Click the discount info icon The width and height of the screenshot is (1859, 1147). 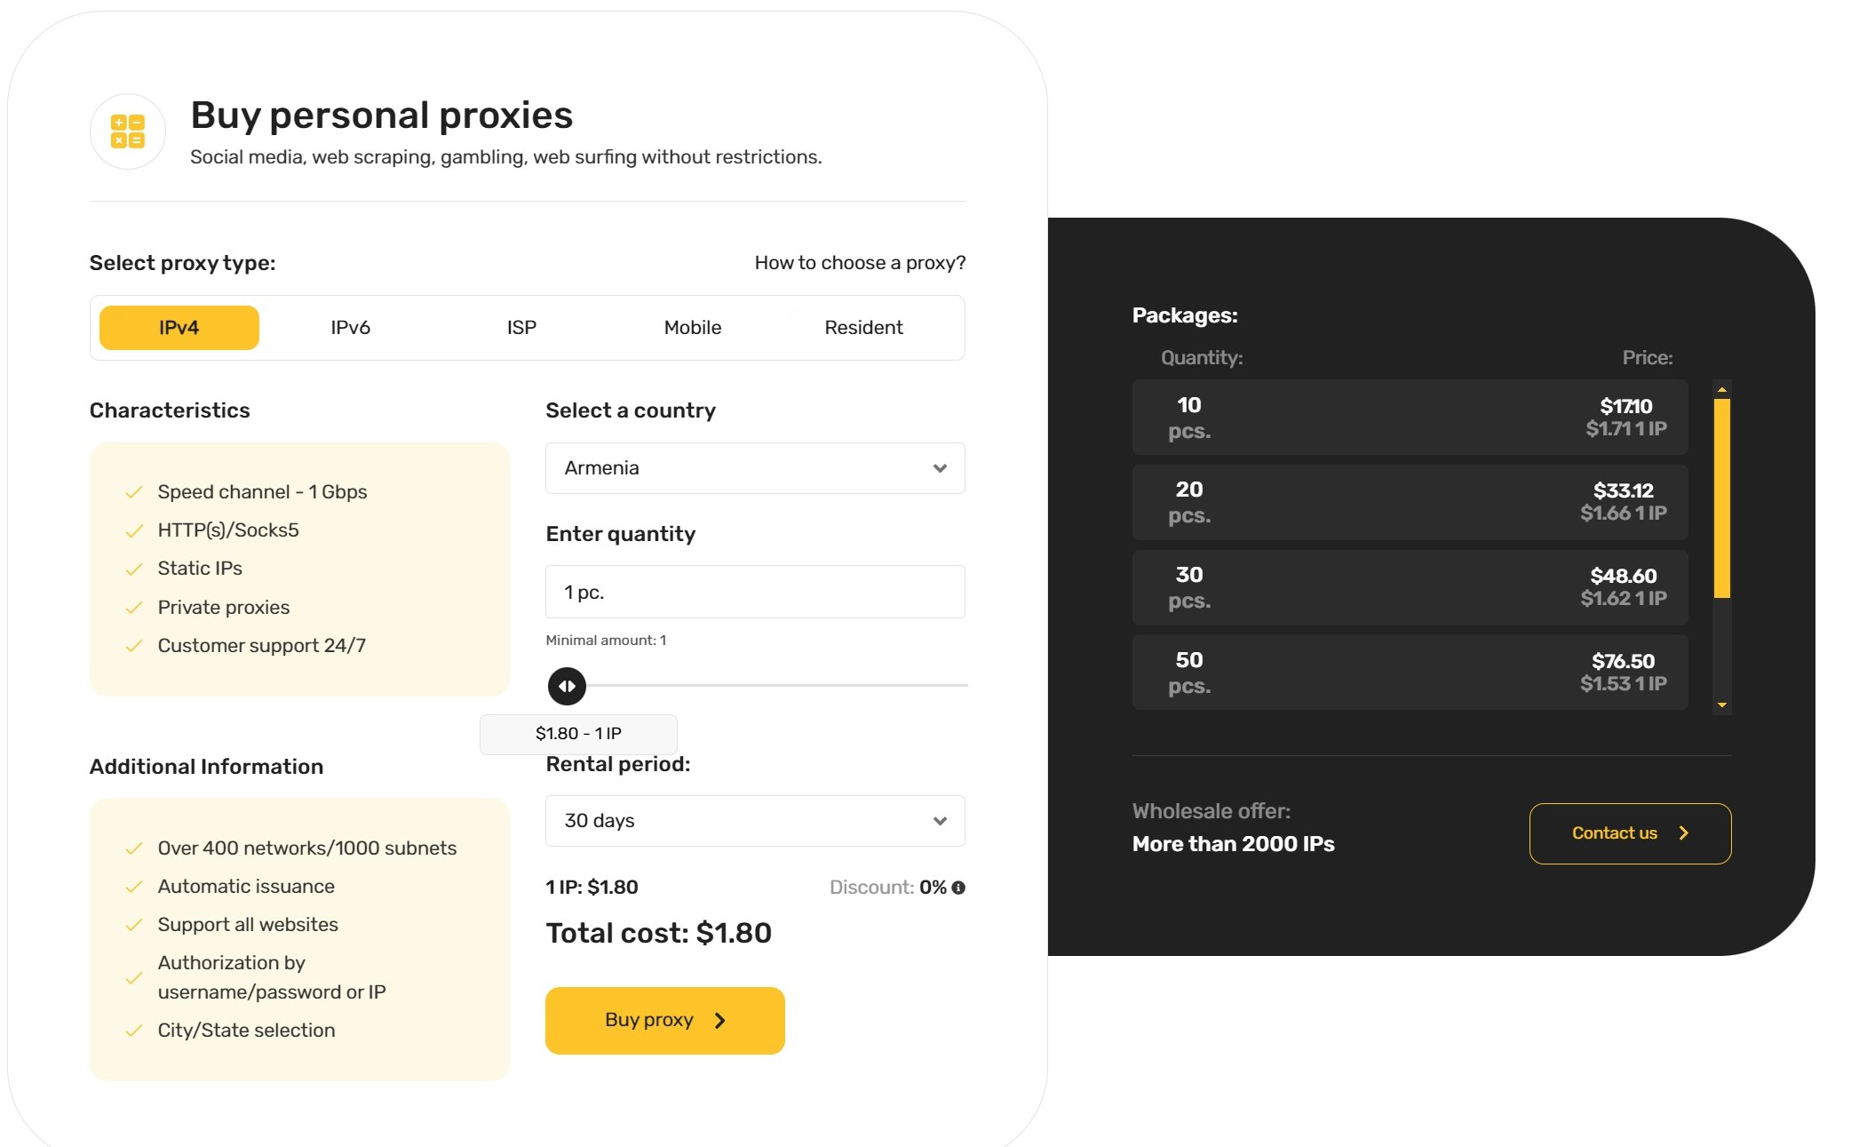(958, 888)
